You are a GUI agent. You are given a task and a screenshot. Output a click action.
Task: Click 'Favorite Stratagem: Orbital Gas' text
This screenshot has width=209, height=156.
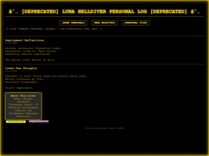click(x=23, y=109)
